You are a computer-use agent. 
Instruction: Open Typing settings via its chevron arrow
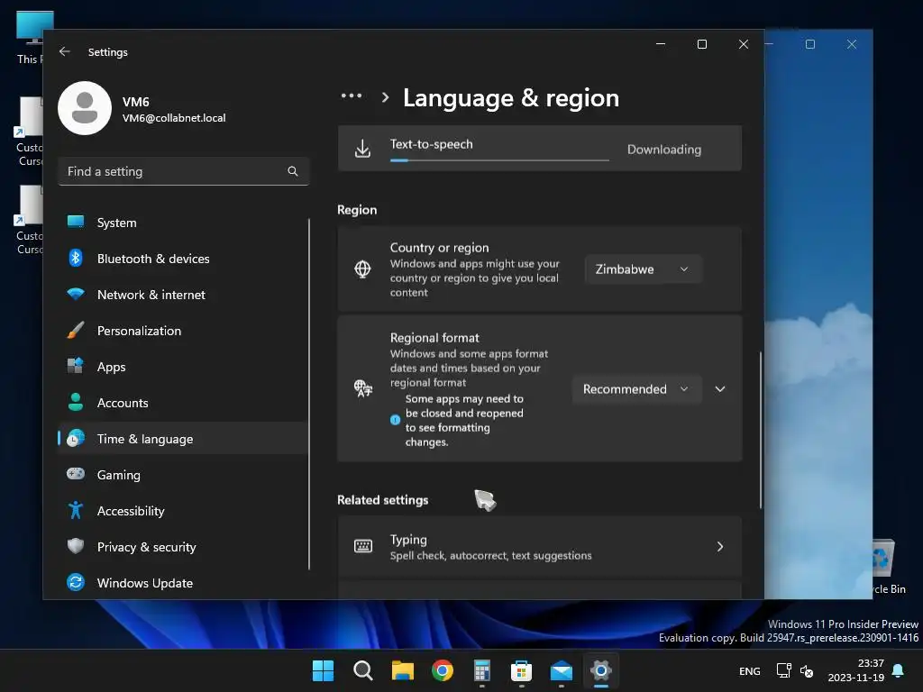tap(720, 547)
